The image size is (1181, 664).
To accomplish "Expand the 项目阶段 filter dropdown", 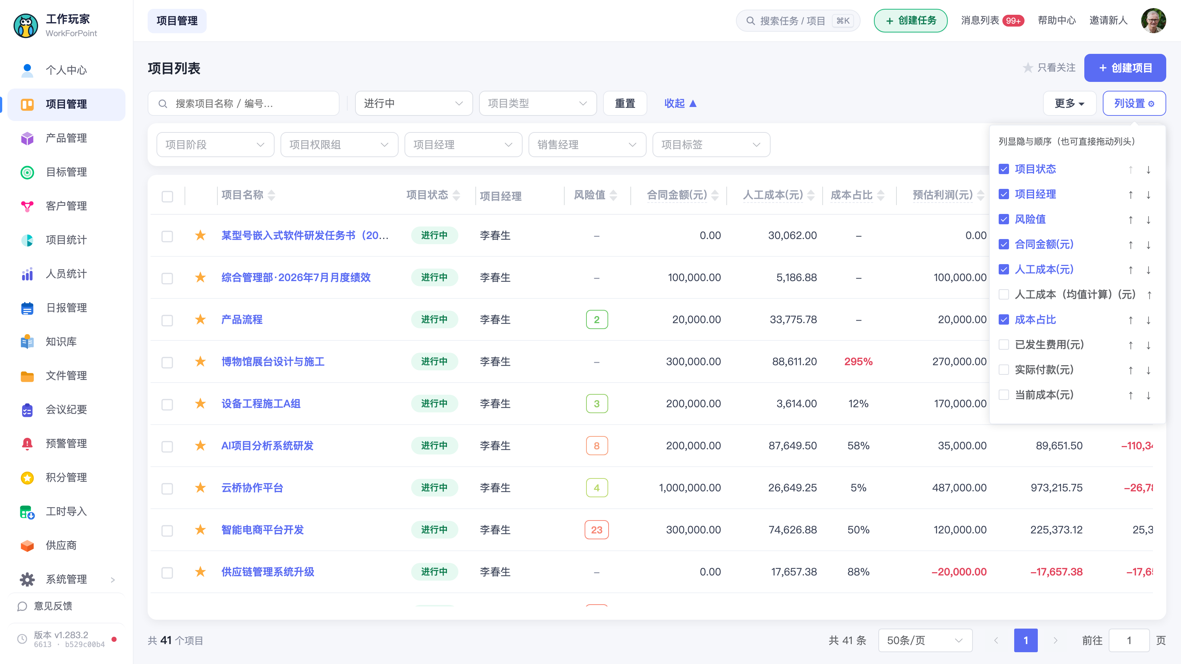I will [215, 145].
